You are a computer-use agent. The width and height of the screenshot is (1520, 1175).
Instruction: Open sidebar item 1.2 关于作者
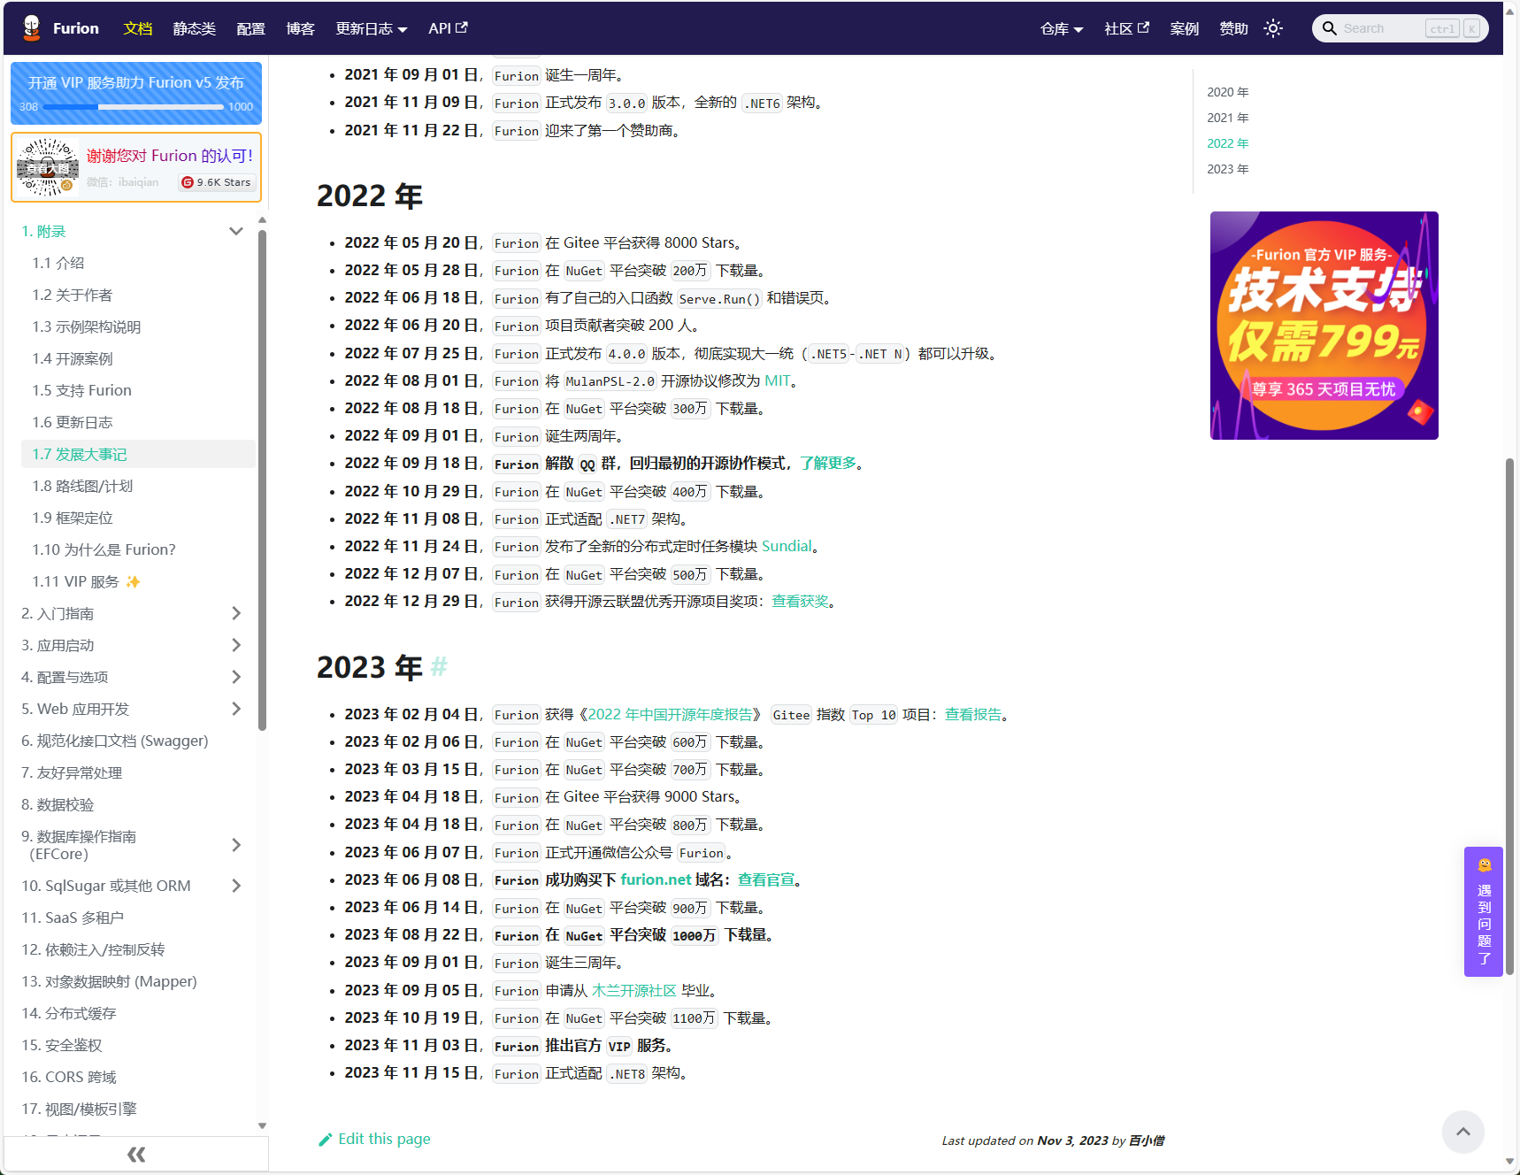point(138,295)
